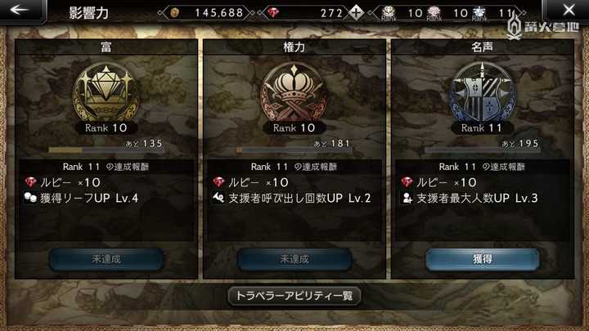The image size is (589, 331).
Task: Tap the 名声 panel header
Action: pos(483,47)
